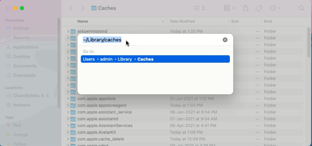This screenshot has height=146, width=312.
Task: Click the date 06-Apr-2021 at 4:41 PM
Action: (x=193, y=125)
